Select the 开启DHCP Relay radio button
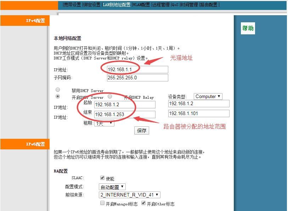 110,96
